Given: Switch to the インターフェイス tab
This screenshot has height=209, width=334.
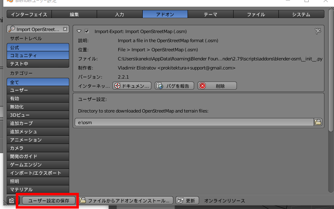Looking at the screenshot, I should (x=29, y=14).
